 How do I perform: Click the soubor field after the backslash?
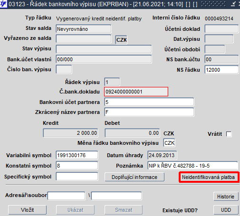116,196
